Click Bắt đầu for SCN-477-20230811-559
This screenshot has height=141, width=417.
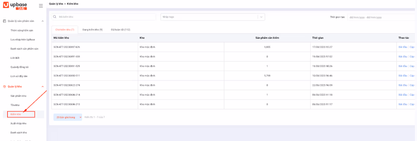[x=403, y=57]
